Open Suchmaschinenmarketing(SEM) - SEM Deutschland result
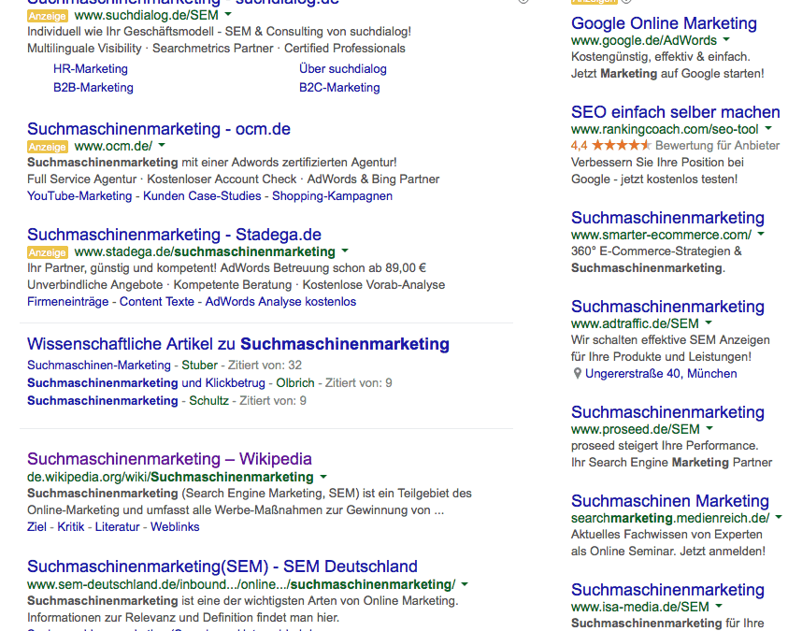 click(x=222, y=566)
